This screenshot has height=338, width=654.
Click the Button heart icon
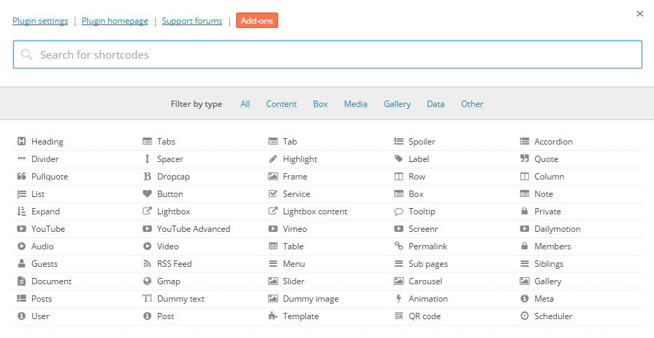tap(147, 194)
